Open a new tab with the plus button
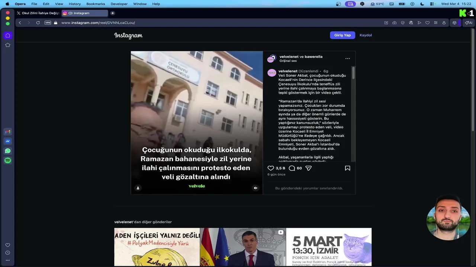Image resolution: width=476 pixels, height=267 pixels. click(113, 13)
